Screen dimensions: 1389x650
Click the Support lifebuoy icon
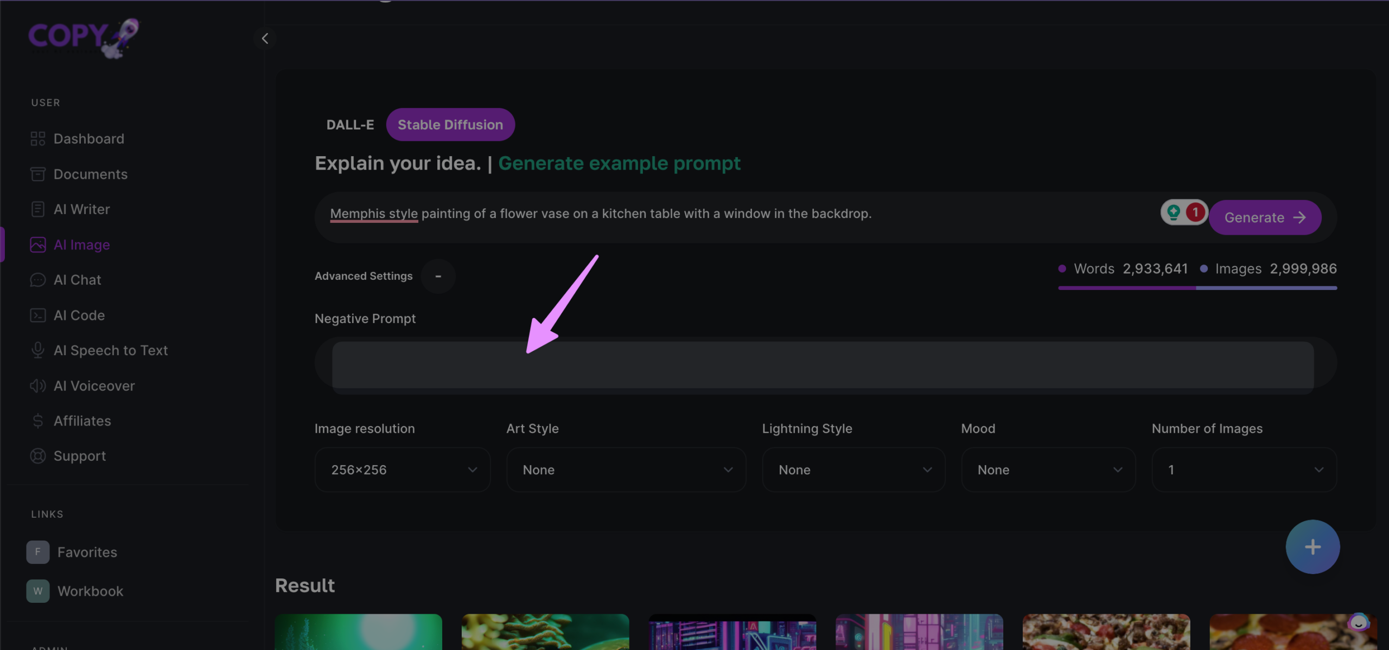pyautogui.click(x=37, y=456)
